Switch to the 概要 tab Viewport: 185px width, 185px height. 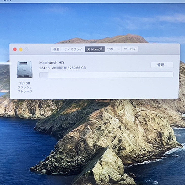[57, 49]
